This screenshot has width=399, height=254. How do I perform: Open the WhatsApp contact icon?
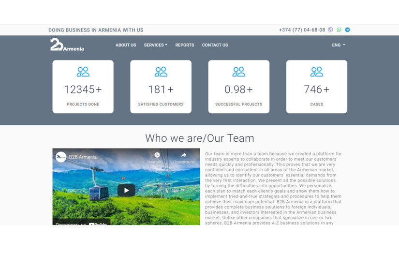coord(339,30)
